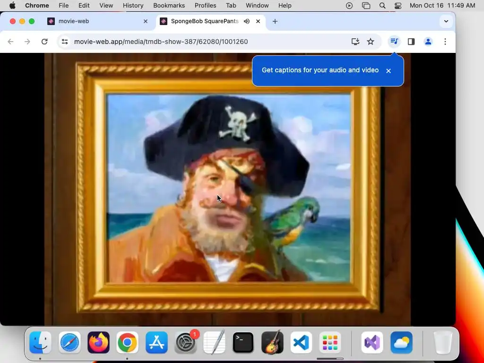The height and width of the screenshot is (363, 484).
Task: Open Control Center in menu bar
Action: (x=398, y=6)
